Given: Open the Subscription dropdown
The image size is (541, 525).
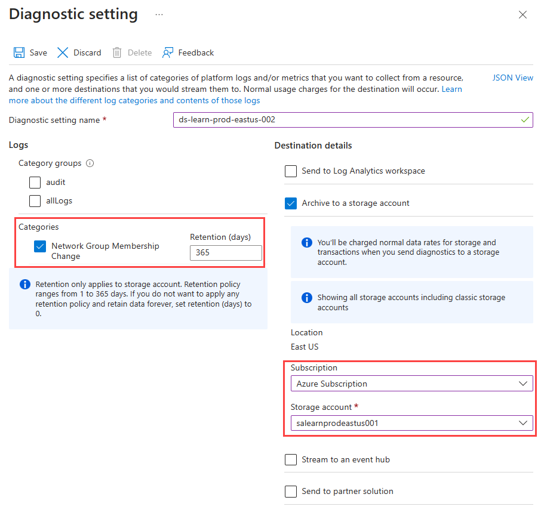Looking at the screenshot, I should pos(411,383).
